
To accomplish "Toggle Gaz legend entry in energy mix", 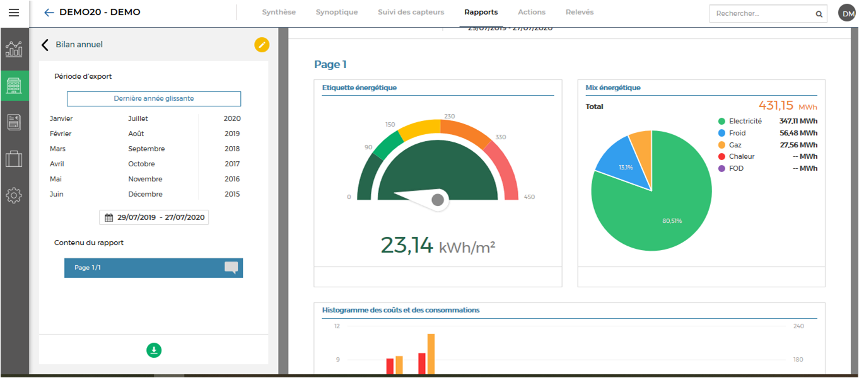I will click(735, 145).
